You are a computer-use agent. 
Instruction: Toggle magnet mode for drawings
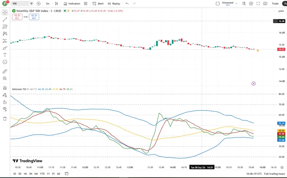pos(5,88)
